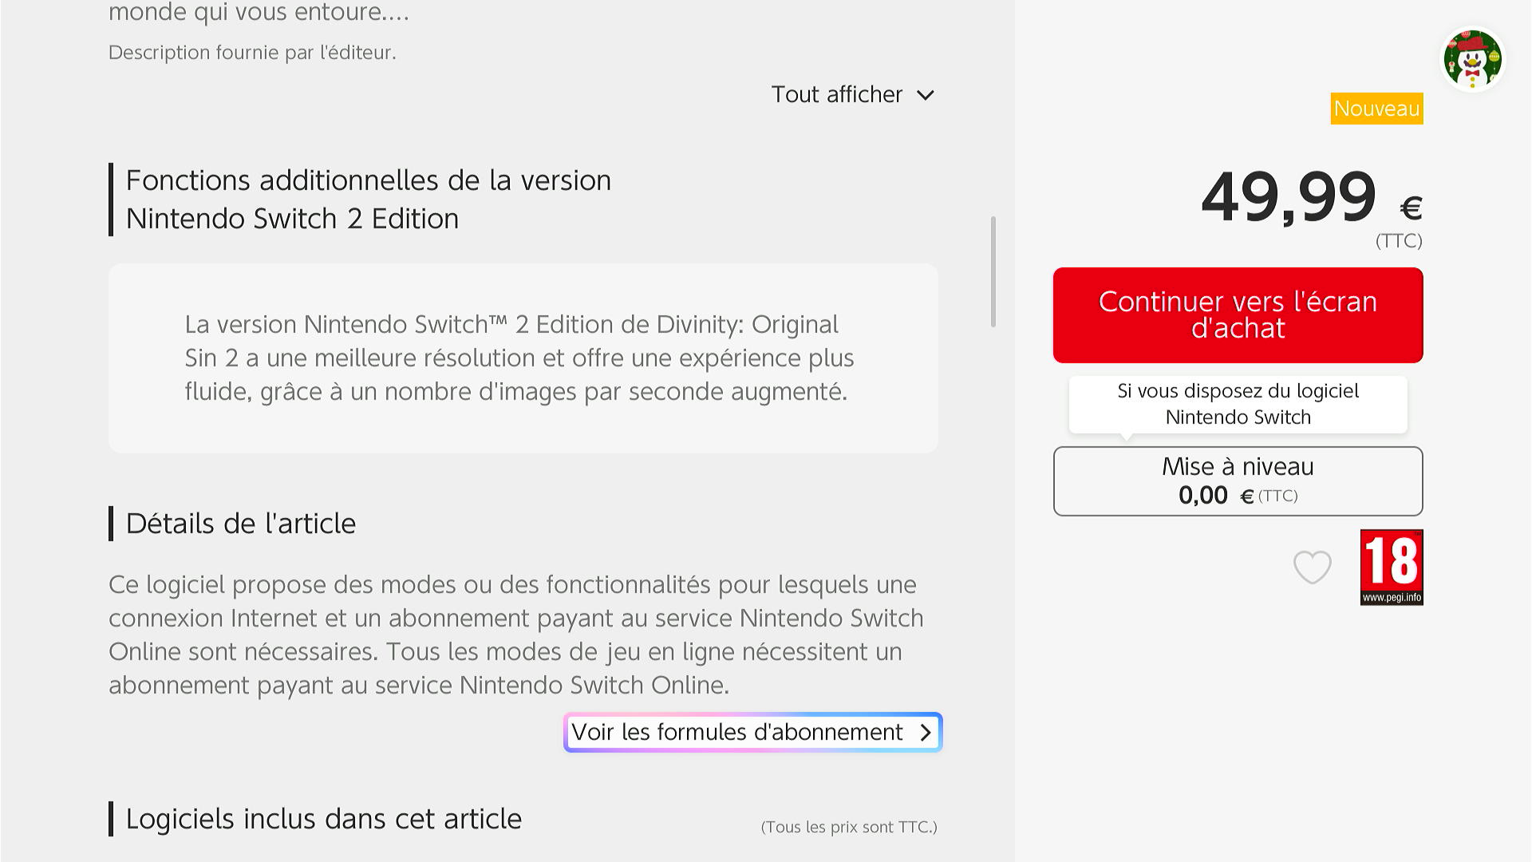Add game to wishlist with heart icon
1532x862 pixels.
pyautogui.click(x=1312, y=567)
